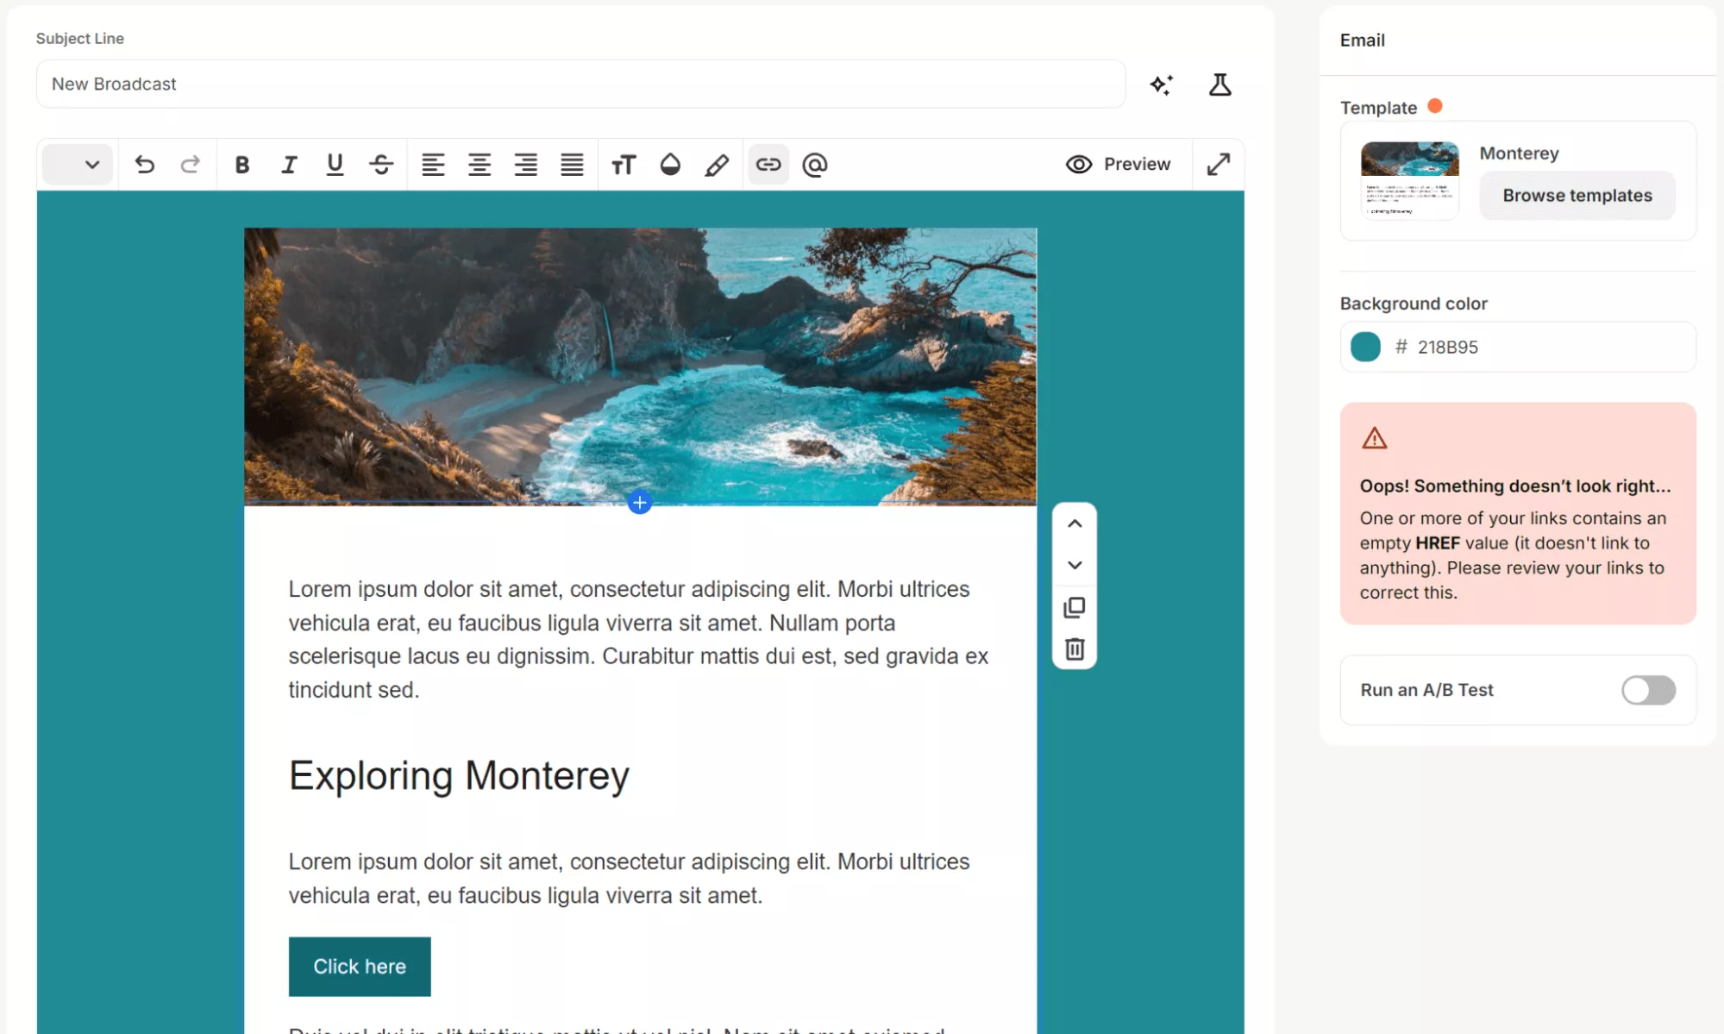Click into the Subject Line field
This screenshot has width=1724, height=1034.
pos(580,85)
